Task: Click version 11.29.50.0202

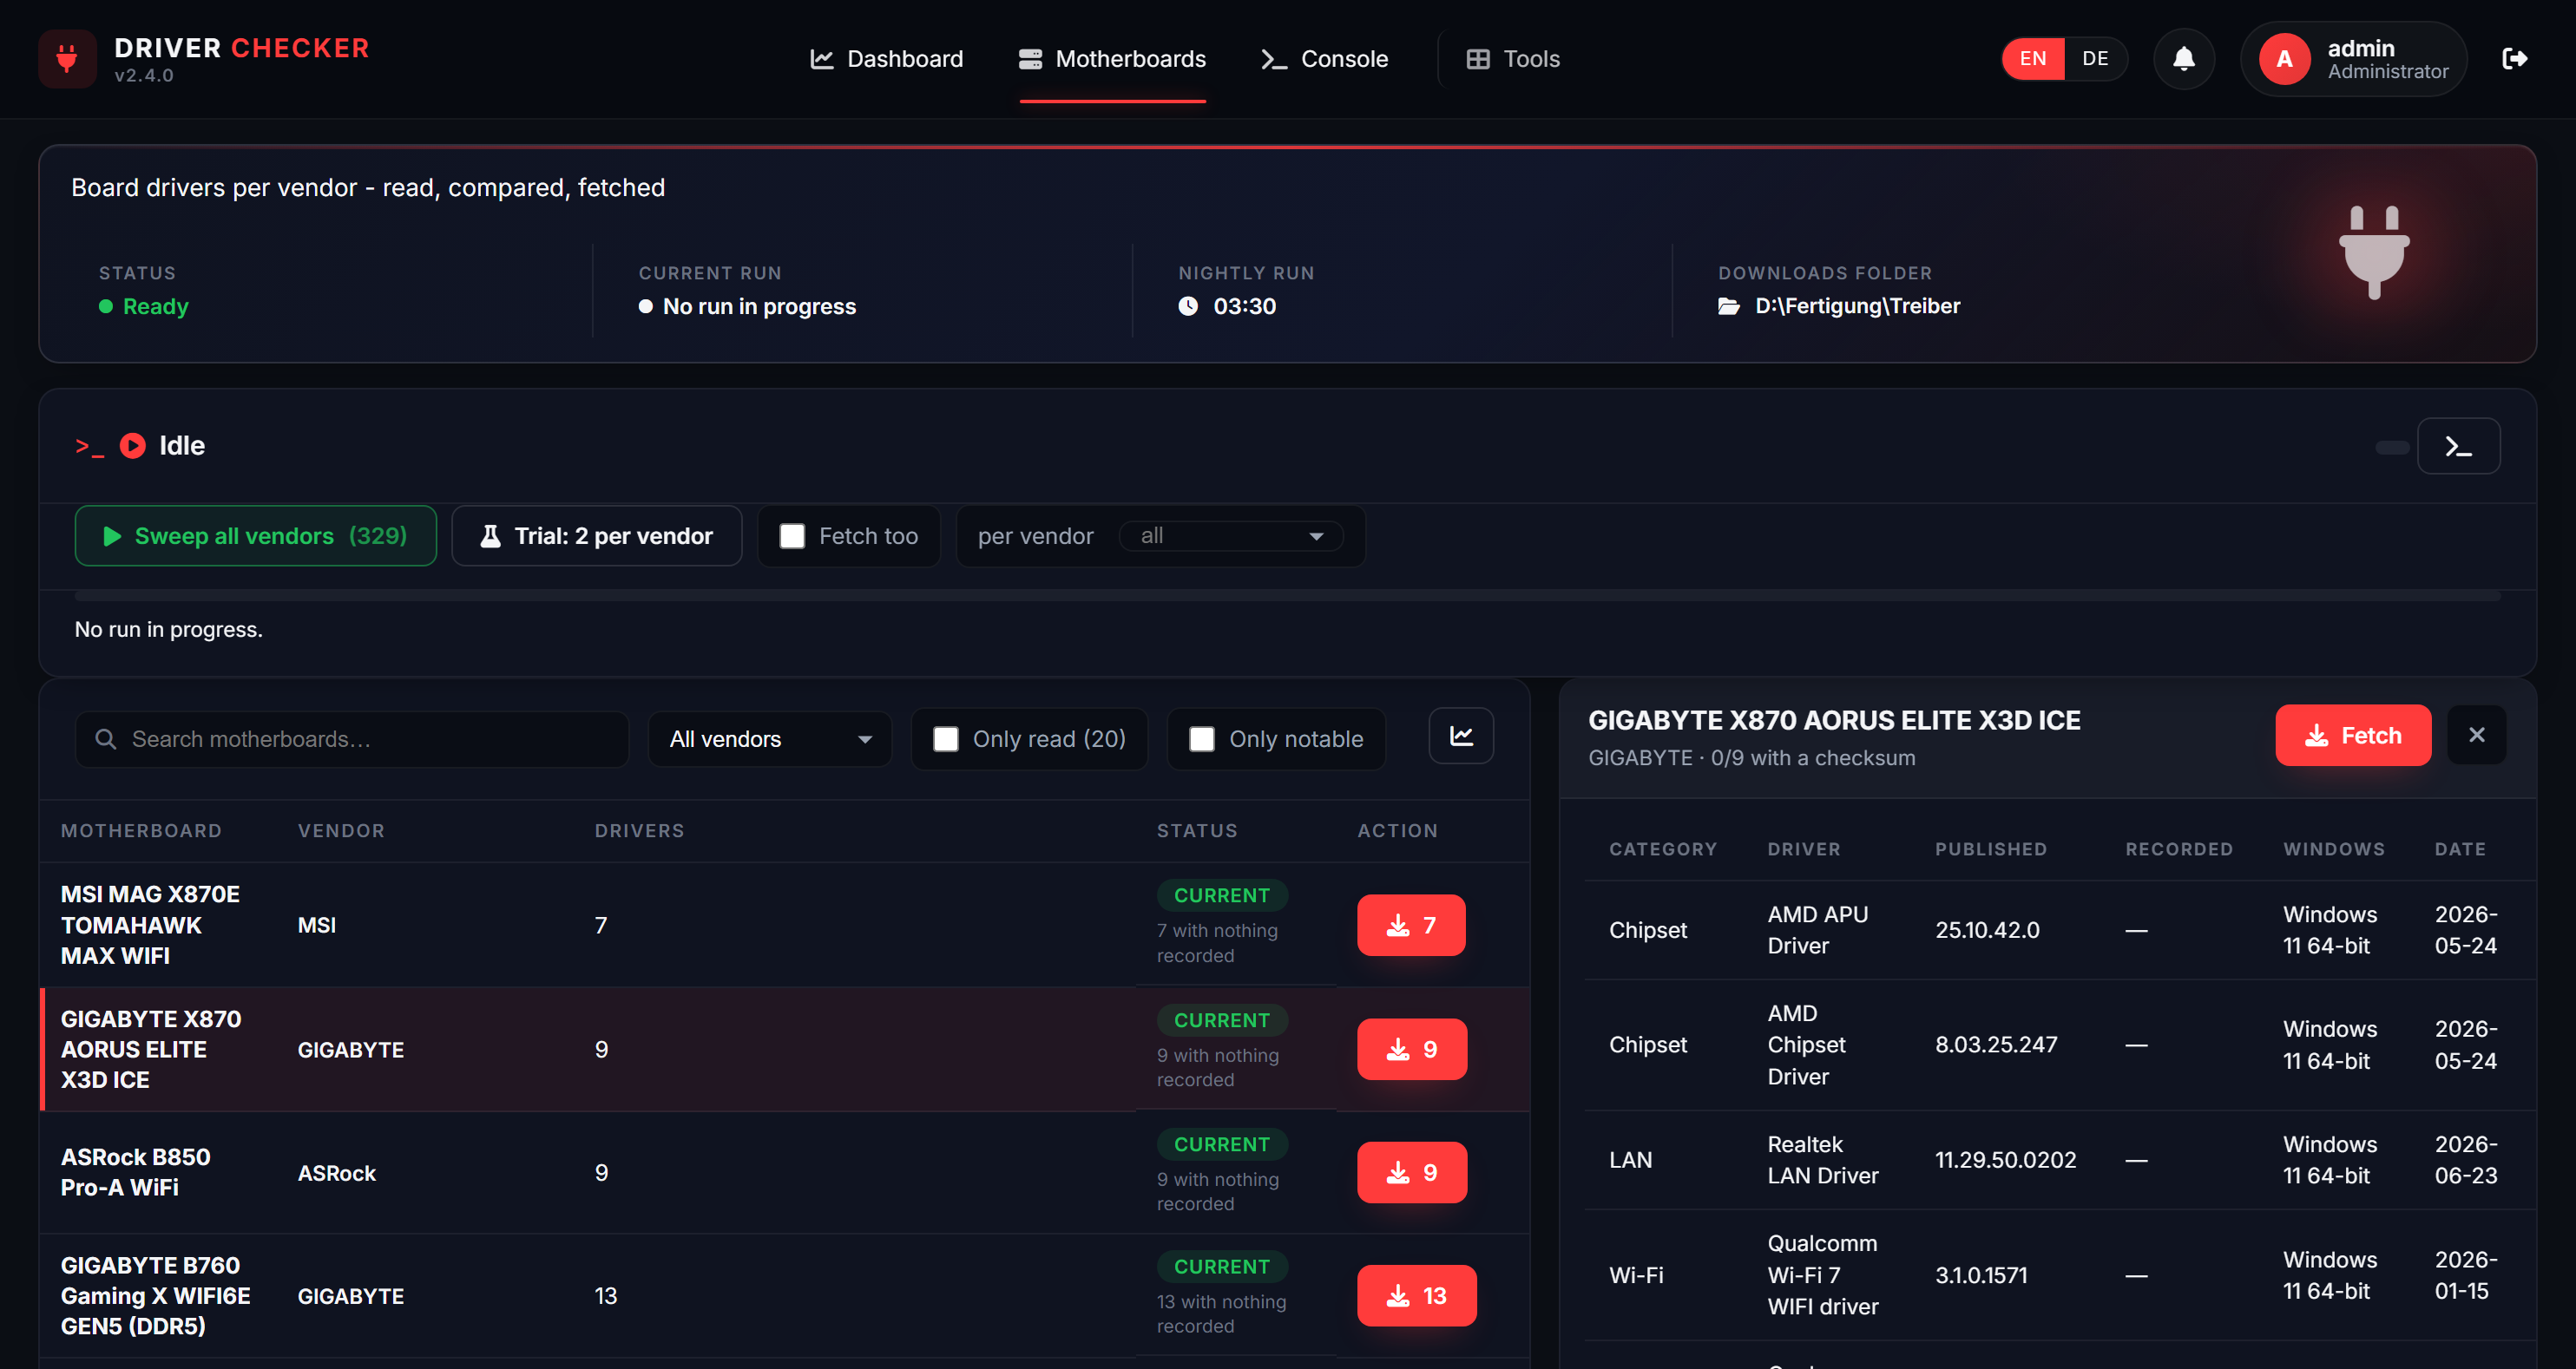Action: pos(2005,1159)
